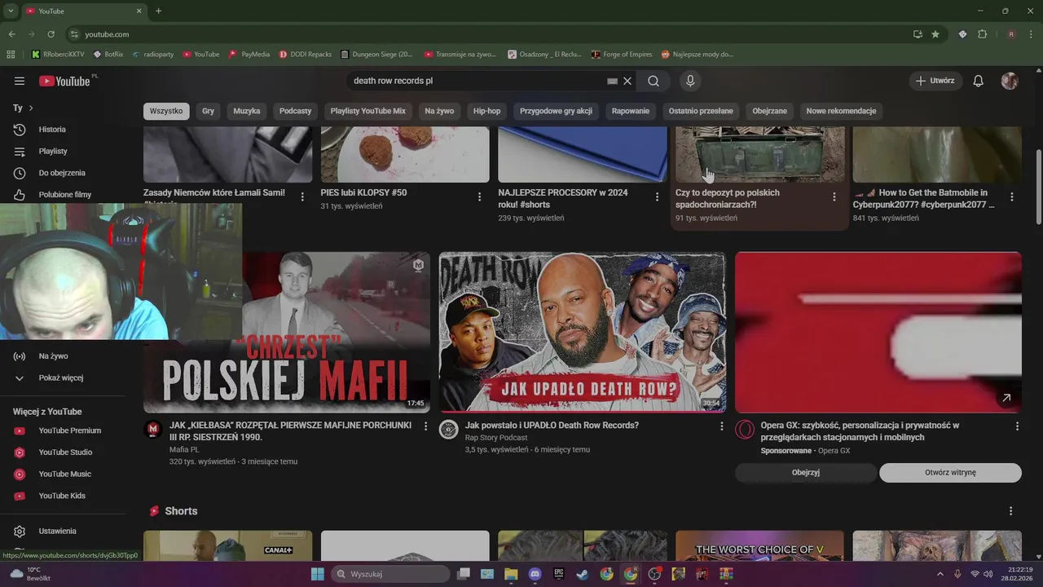Play the Jak upadło Death Row thumbnail
Viewport: 1043px width, 587px height.
(583, 333)
